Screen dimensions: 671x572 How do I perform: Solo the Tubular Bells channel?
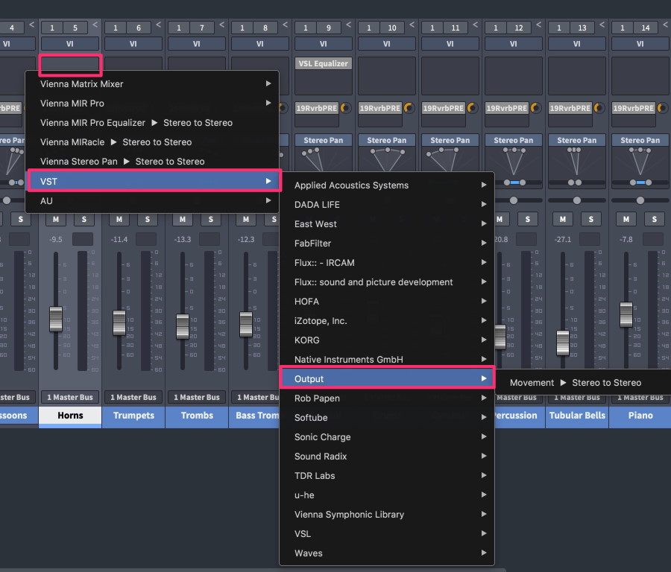point(590,219)
